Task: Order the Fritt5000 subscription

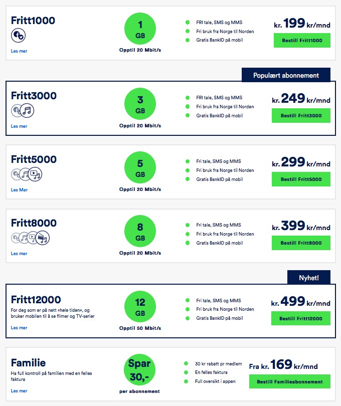Action: point(301,179)
